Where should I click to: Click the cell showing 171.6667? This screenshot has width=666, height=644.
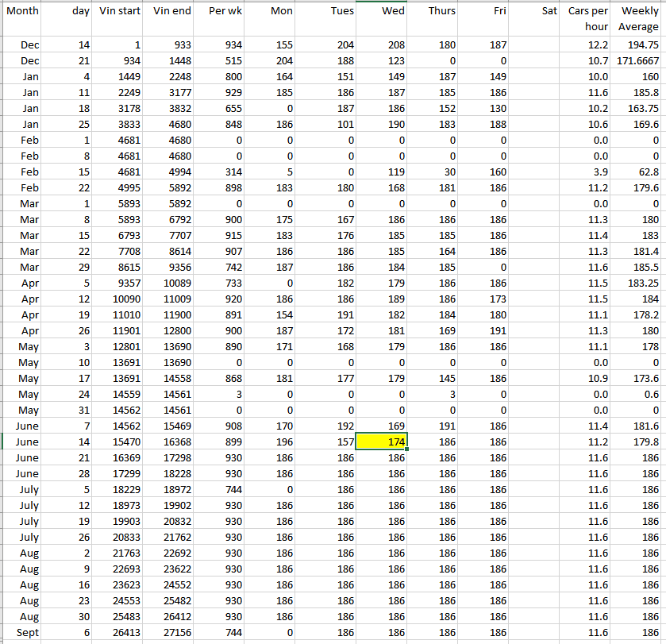pyautogui.click(x=638, y=61)
